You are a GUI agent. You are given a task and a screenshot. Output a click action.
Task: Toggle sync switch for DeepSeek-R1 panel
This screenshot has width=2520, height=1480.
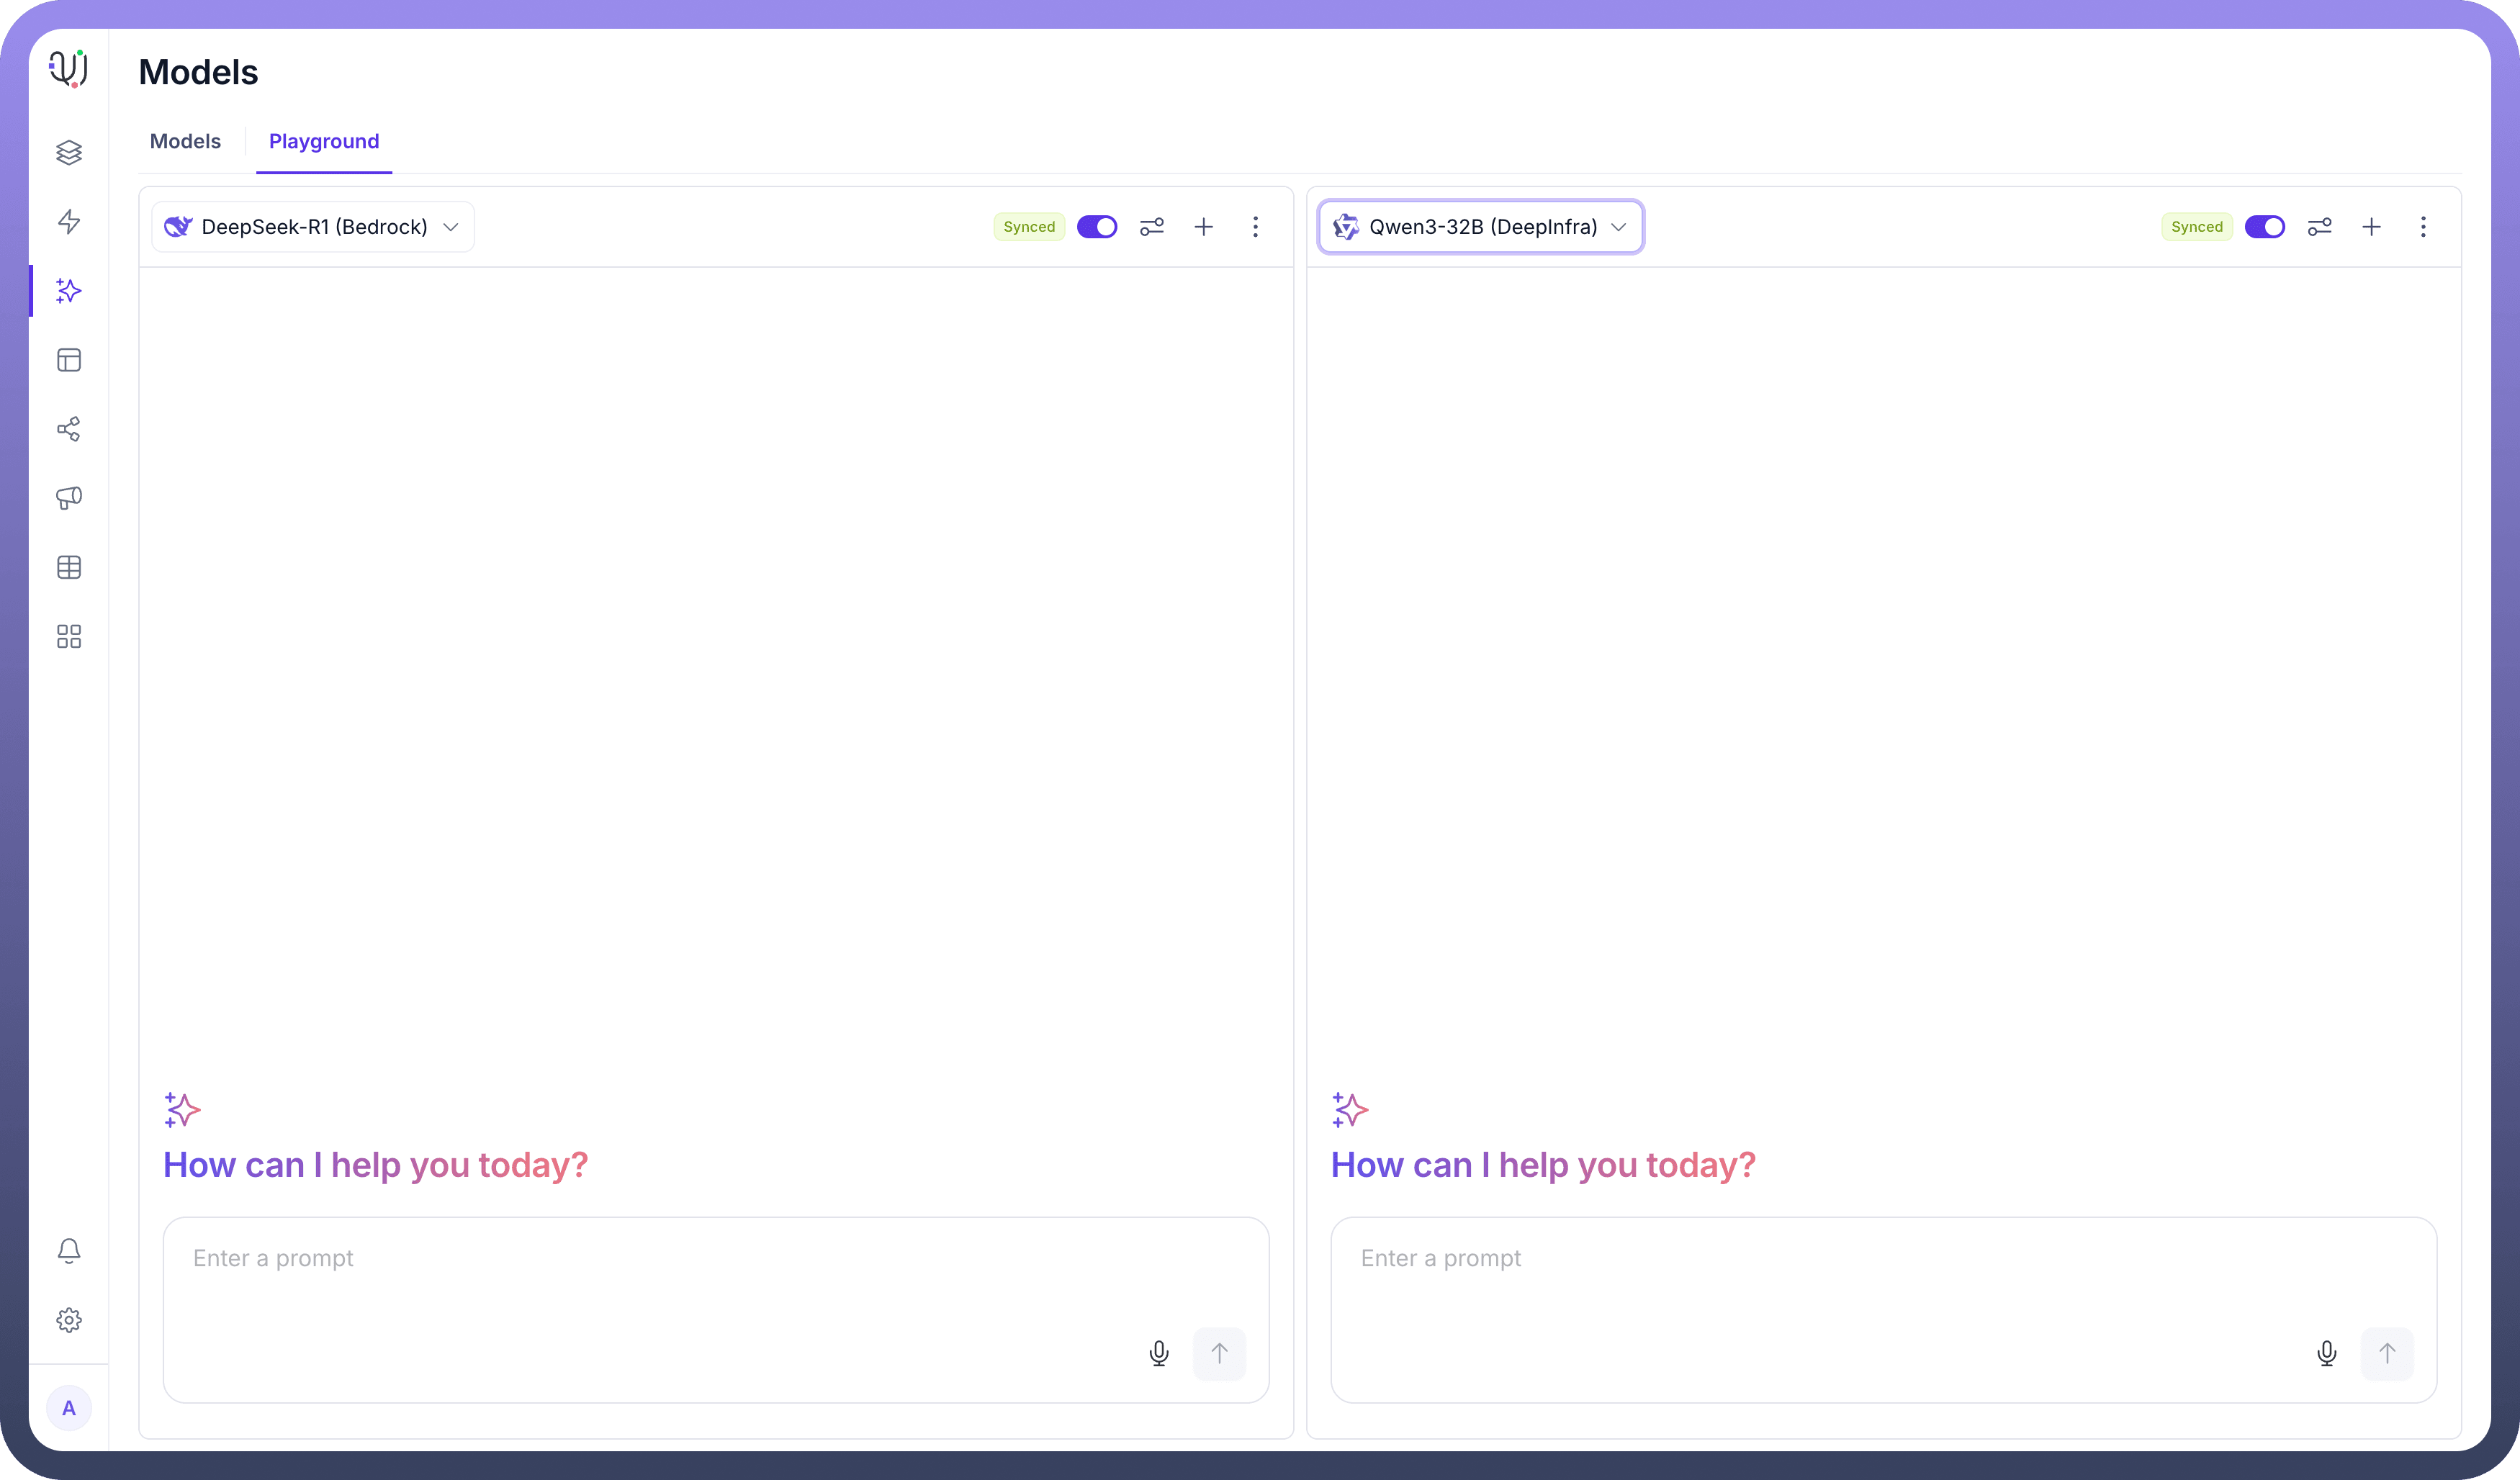pos(1097,227)
